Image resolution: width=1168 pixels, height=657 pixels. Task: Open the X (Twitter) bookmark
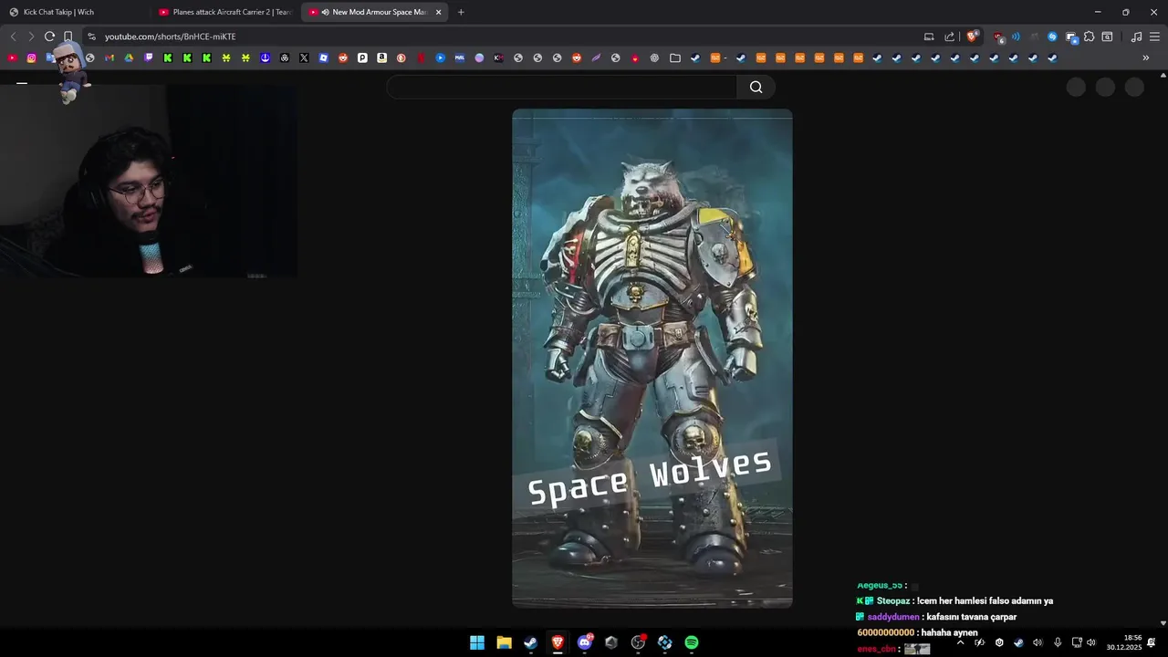pyautogui.click(x=304, y=57)
